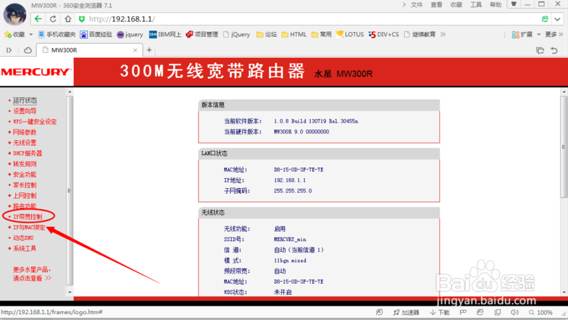Click the MERCURY logo
The image size is (568, 320).
tap(36, 71)
